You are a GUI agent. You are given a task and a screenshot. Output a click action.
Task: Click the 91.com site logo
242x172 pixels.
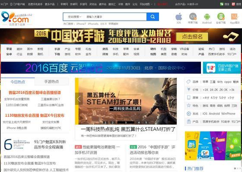(17, 18)
